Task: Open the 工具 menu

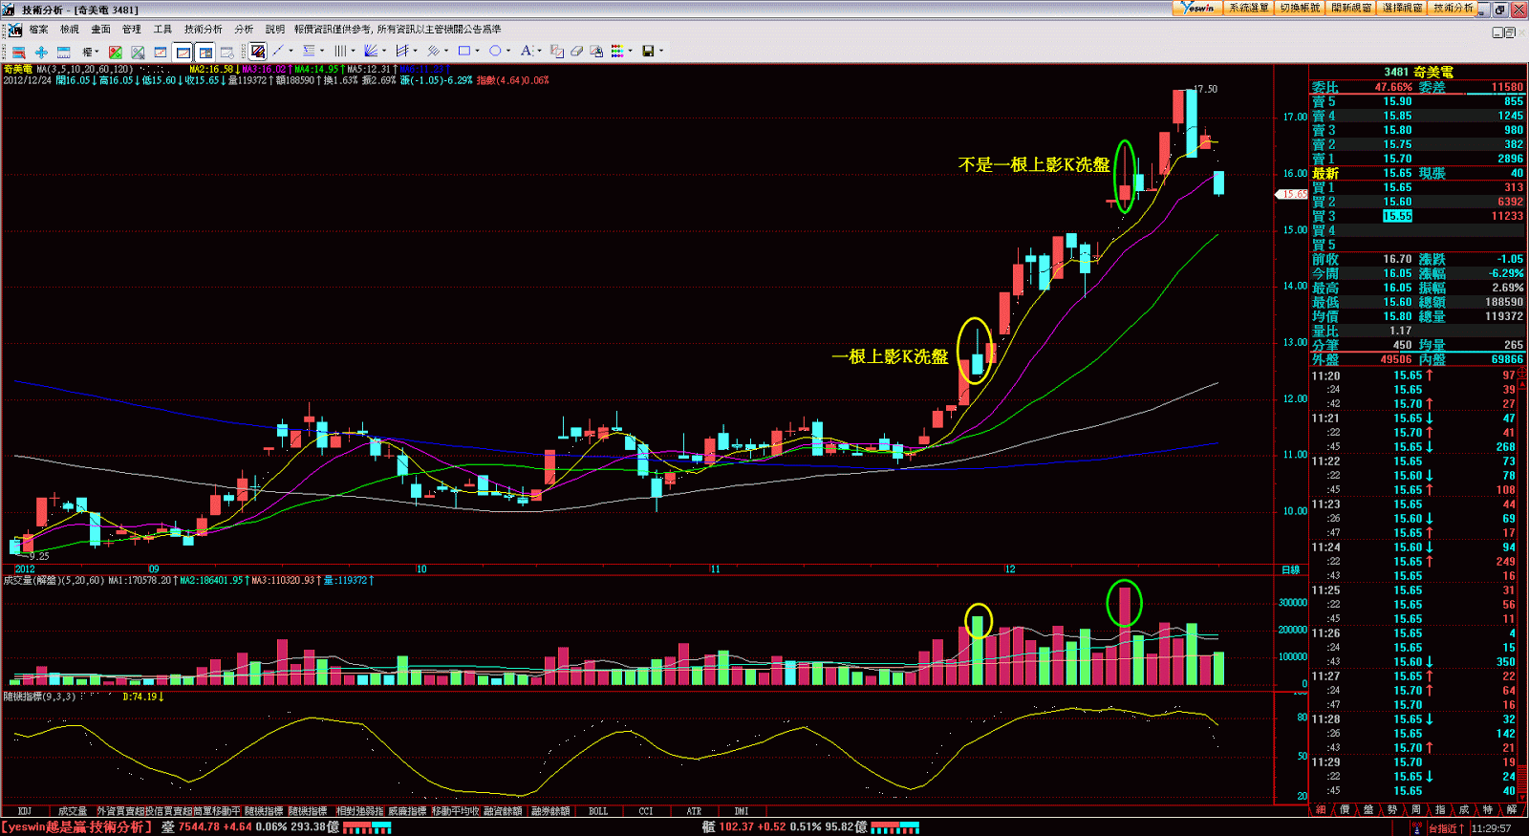Action: pos(162,30)
